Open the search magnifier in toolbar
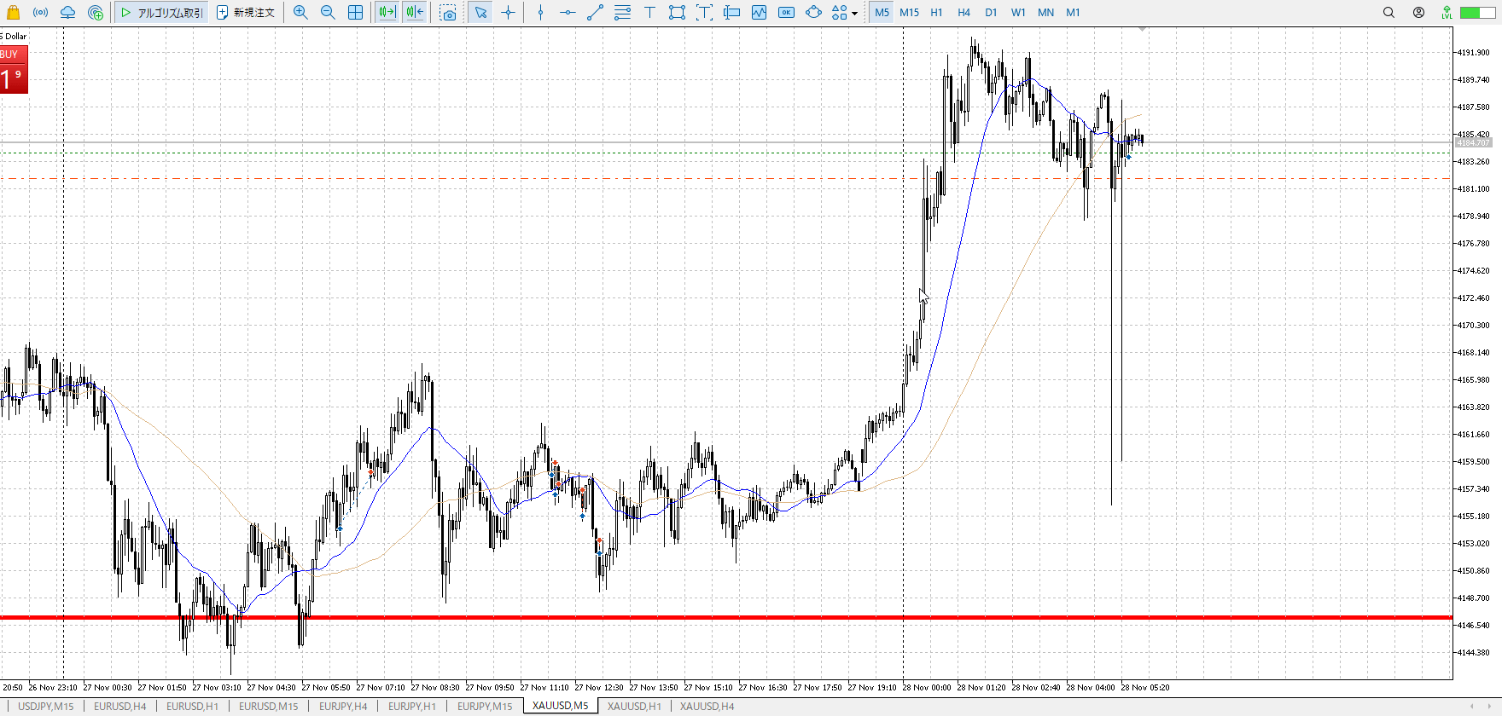Viewport: 1502px width, 716px height. click(1388, 13)
